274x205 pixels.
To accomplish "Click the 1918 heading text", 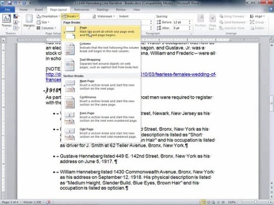I will click(53, 90).
